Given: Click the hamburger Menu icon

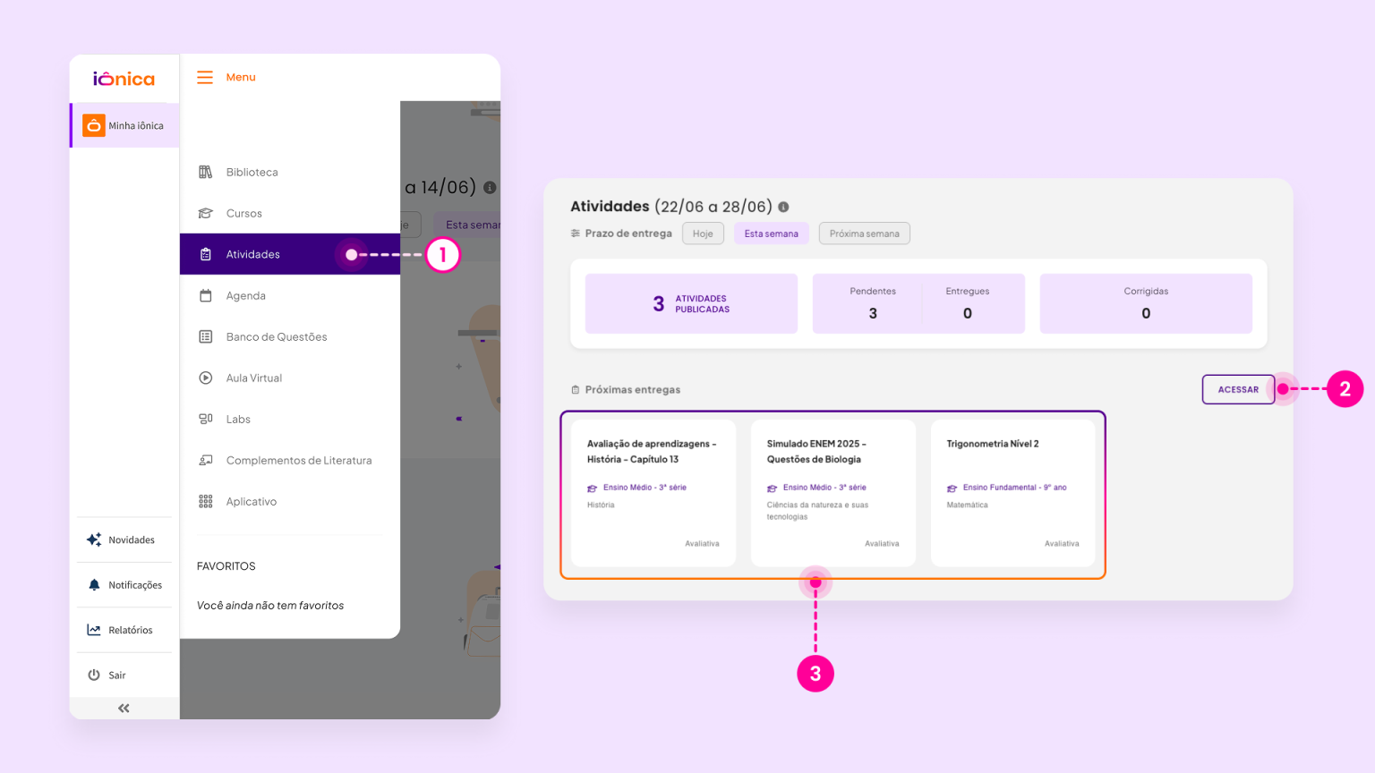Looking at the screenshot, I should (205, 78).
